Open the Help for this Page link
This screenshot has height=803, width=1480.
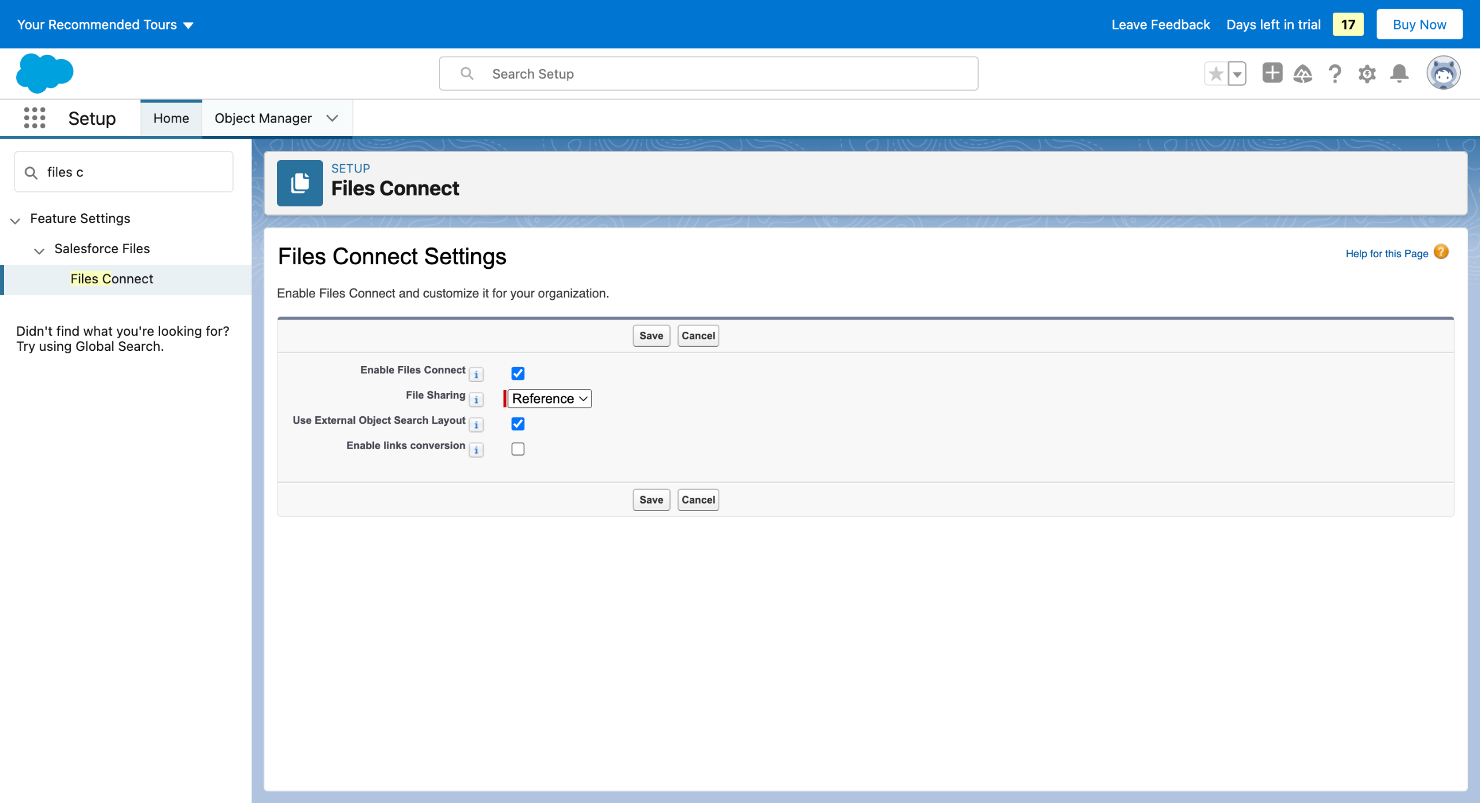point(1386,253)
